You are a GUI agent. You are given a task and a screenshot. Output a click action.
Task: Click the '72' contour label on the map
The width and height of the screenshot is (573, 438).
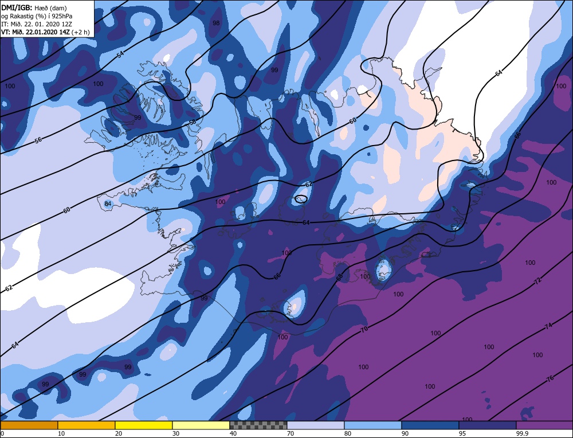point(537,281)
